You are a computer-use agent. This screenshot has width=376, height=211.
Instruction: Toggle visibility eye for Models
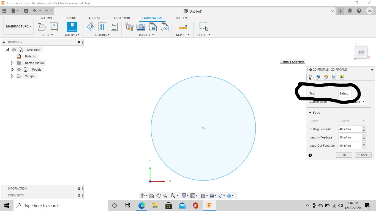pos(19,70)
